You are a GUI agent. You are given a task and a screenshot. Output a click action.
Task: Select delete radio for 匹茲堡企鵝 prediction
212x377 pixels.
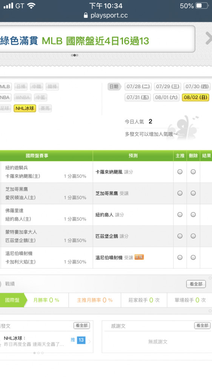(193, 236)
